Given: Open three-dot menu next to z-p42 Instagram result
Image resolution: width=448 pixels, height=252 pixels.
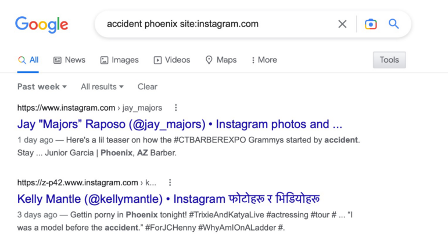Looking at the screenshot, I should point(170,182).
